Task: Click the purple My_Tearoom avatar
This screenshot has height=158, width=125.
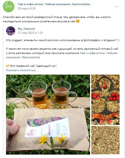Action: [x=11, y=31]
